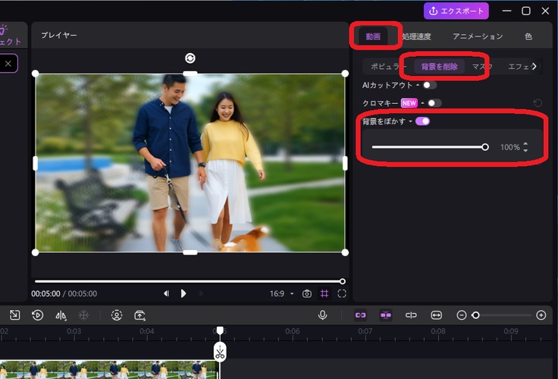
Task: Toggle the purple link clips icon
Action: click(x=360, y=315)
